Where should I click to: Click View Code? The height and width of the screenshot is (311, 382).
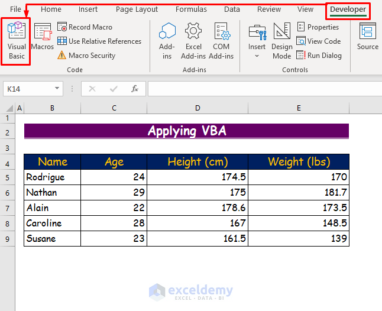[x=319, y=41]
